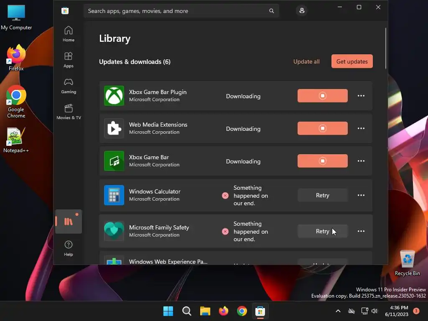Open more options for Web Media Extensions
This screenshot has width=428, height=321.
coord(361,128)
